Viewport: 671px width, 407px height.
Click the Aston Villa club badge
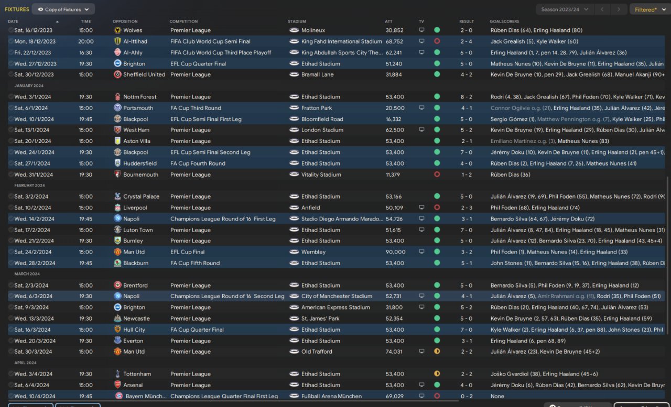point(117,141)
